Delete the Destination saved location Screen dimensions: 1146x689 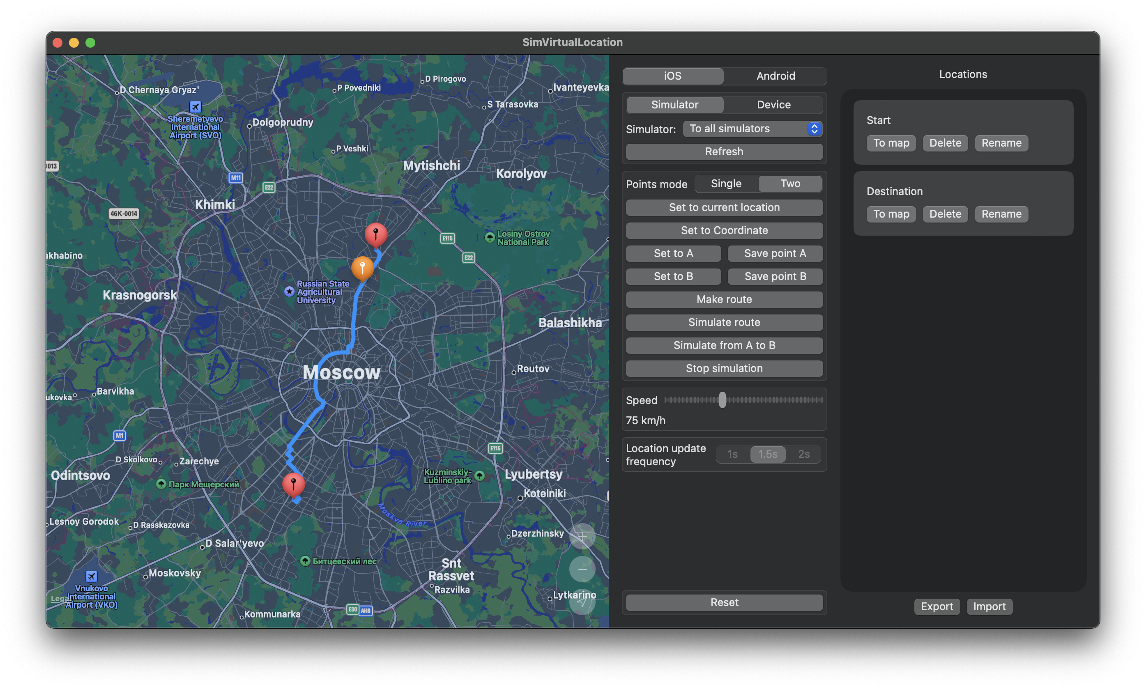pyautogui.click(x=945, y=214)
